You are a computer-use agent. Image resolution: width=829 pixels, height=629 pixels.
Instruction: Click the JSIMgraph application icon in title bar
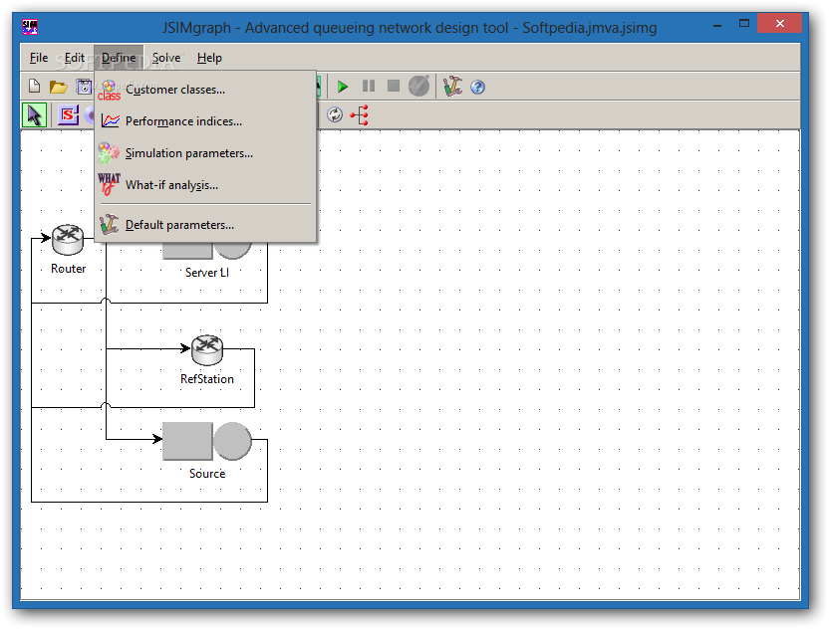30,27
